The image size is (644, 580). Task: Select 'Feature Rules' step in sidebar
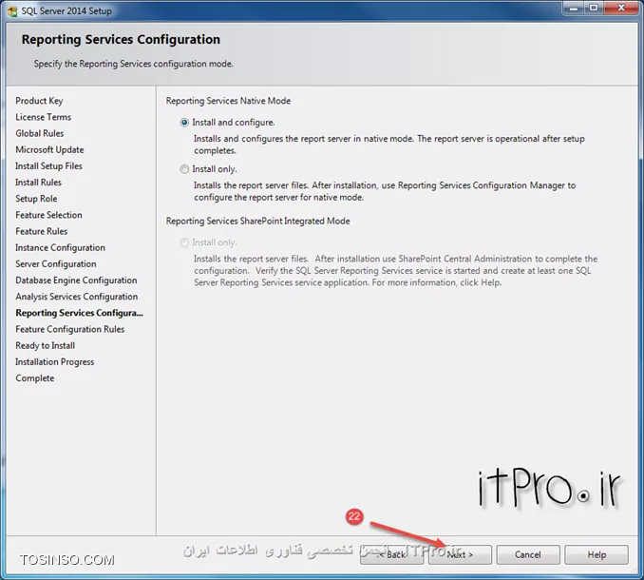42,231
